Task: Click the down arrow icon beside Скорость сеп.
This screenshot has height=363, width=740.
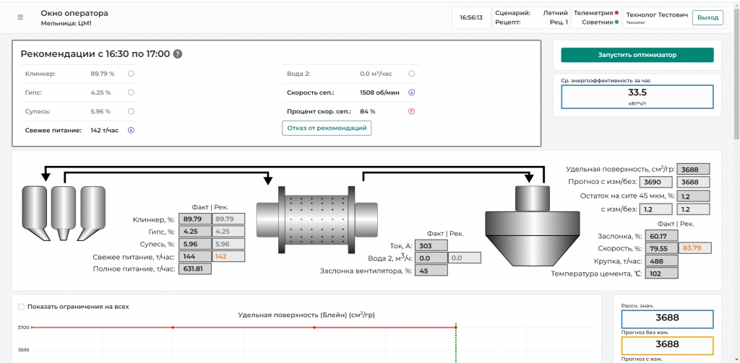Action: pos(411,92)
